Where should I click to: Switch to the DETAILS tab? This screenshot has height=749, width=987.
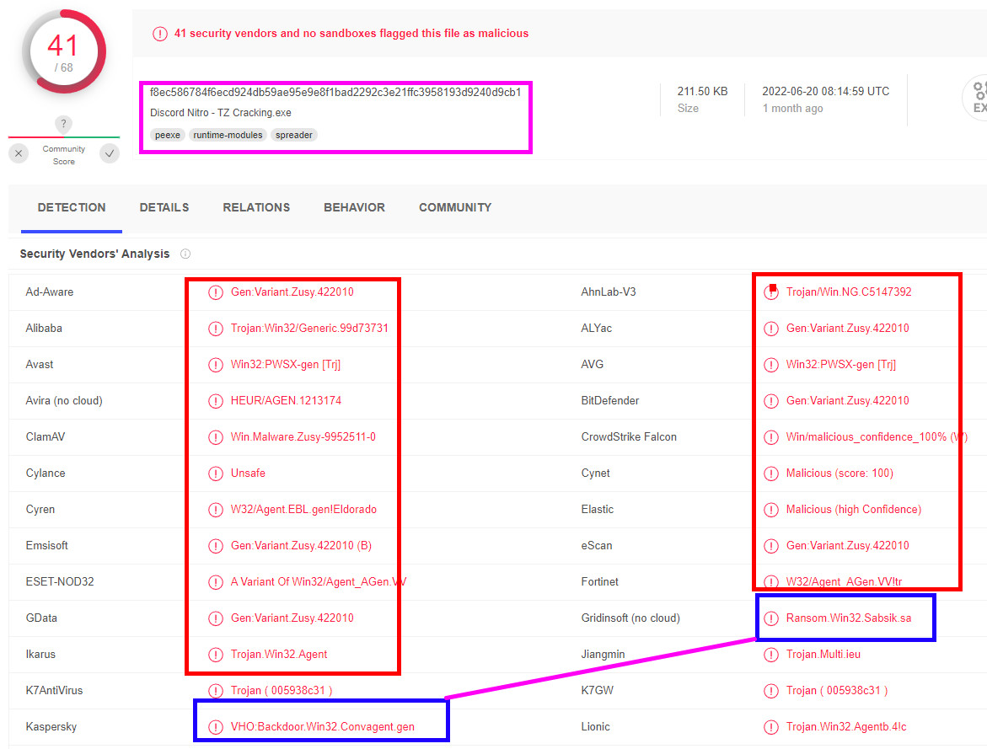click(x=164, y=208)
